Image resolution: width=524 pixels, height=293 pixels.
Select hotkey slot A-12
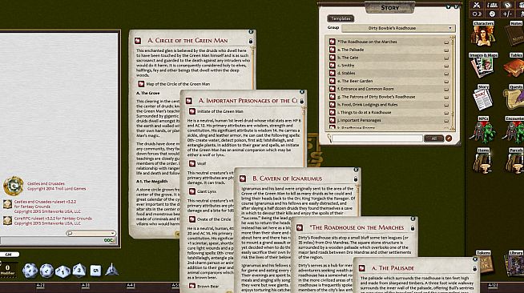point(493,286)
